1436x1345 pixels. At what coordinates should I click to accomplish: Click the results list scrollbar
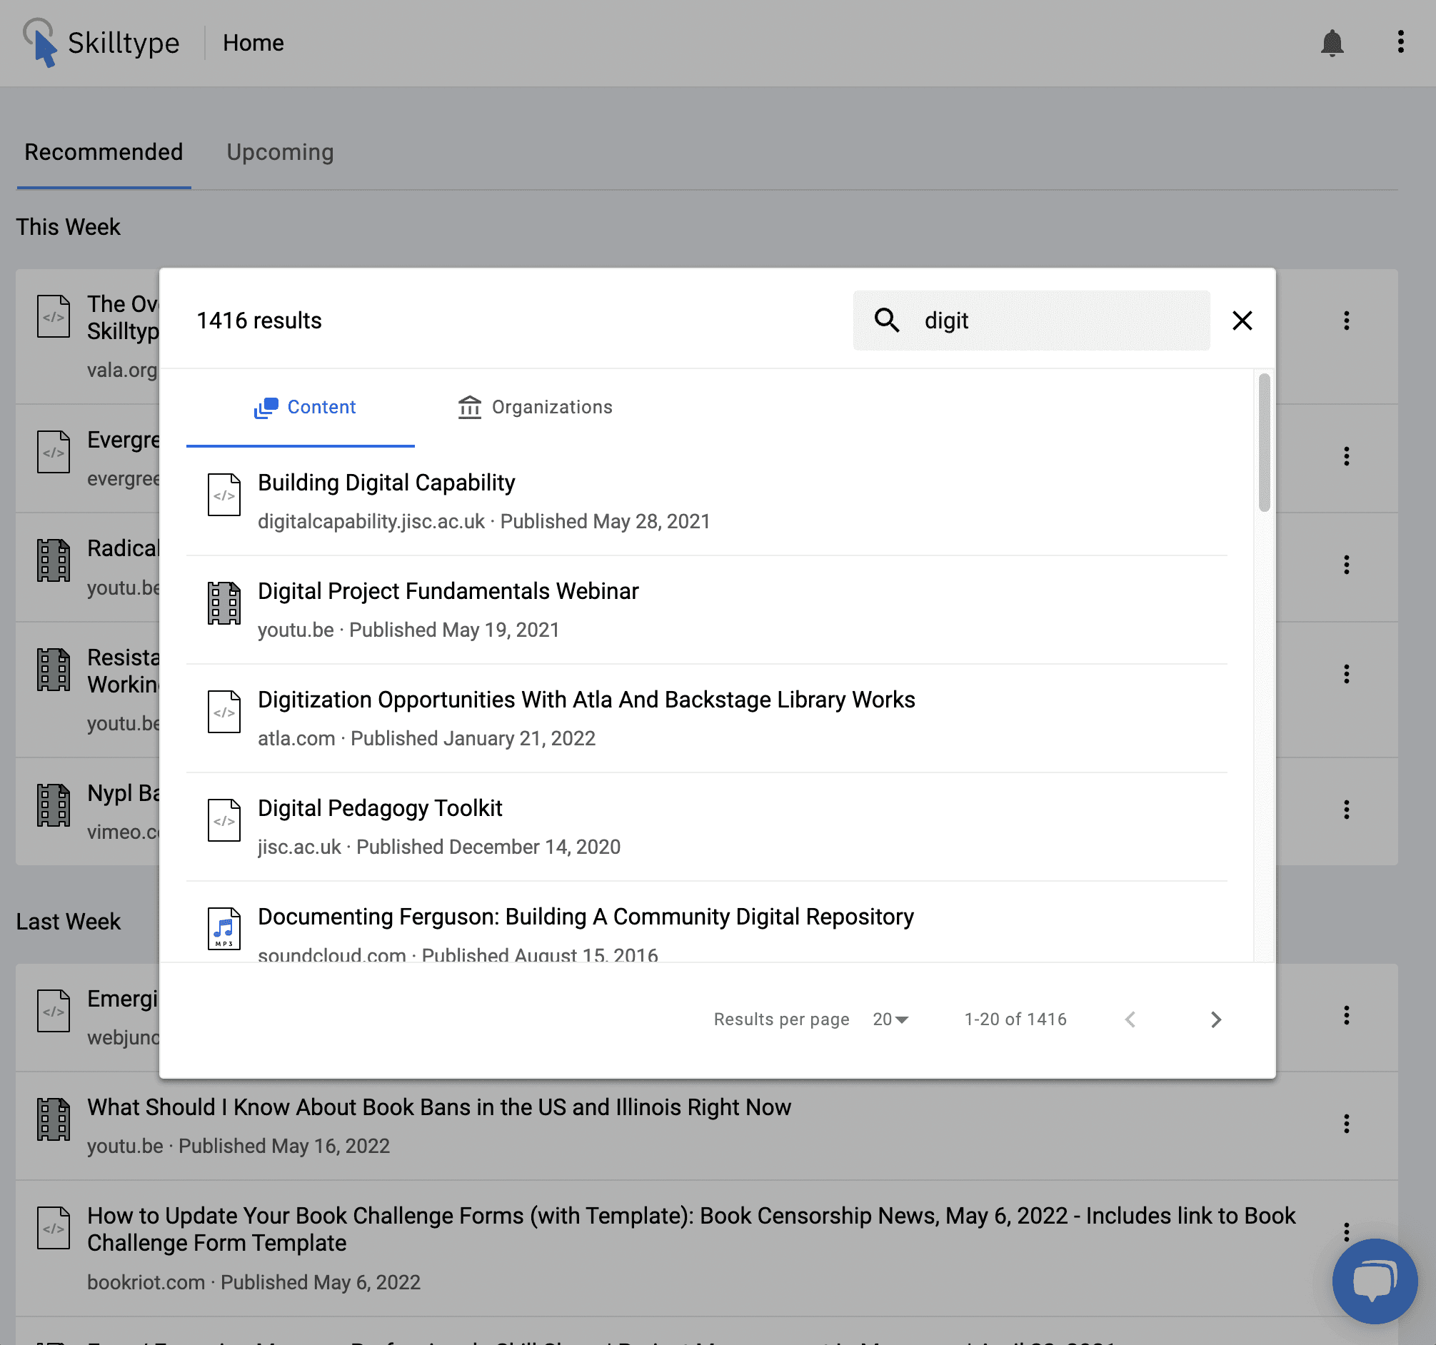(x=1263, y=443)
